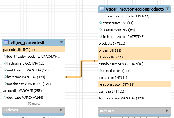Select the tipocorreccion VARCHAR(128) column
Screen dimensions: 174x118
click(134, 98)
